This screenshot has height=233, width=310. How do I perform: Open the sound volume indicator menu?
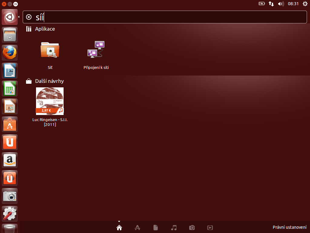281,4
